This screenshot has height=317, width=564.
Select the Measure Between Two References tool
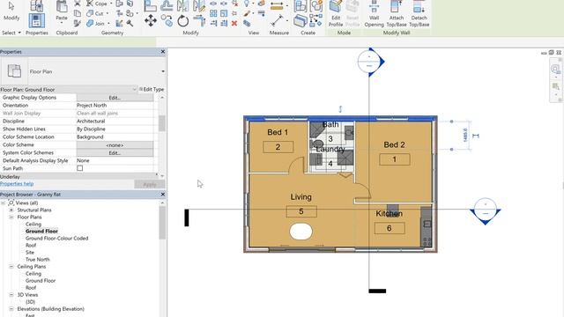click(x=277, y=6)
